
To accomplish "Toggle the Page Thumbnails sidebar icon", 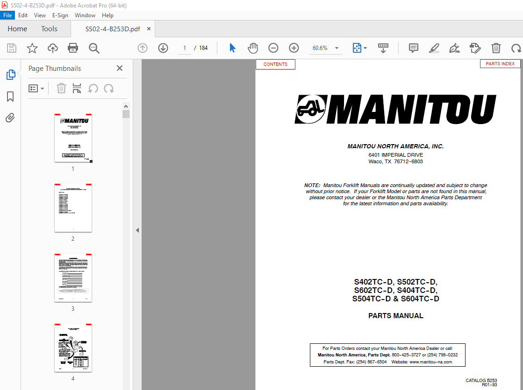I will pyautogui.click(x=10, y=75).
